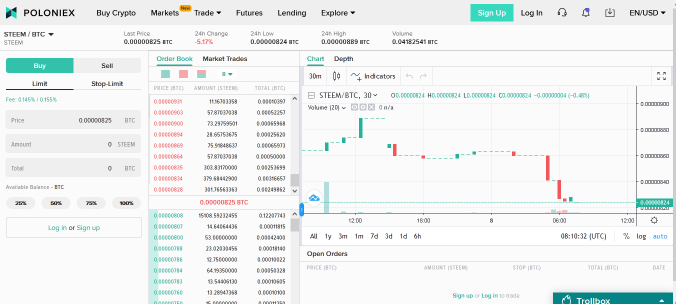Choose the 50% balance option
The width and height of the screenshot is (676, 304).
[56, 203]
